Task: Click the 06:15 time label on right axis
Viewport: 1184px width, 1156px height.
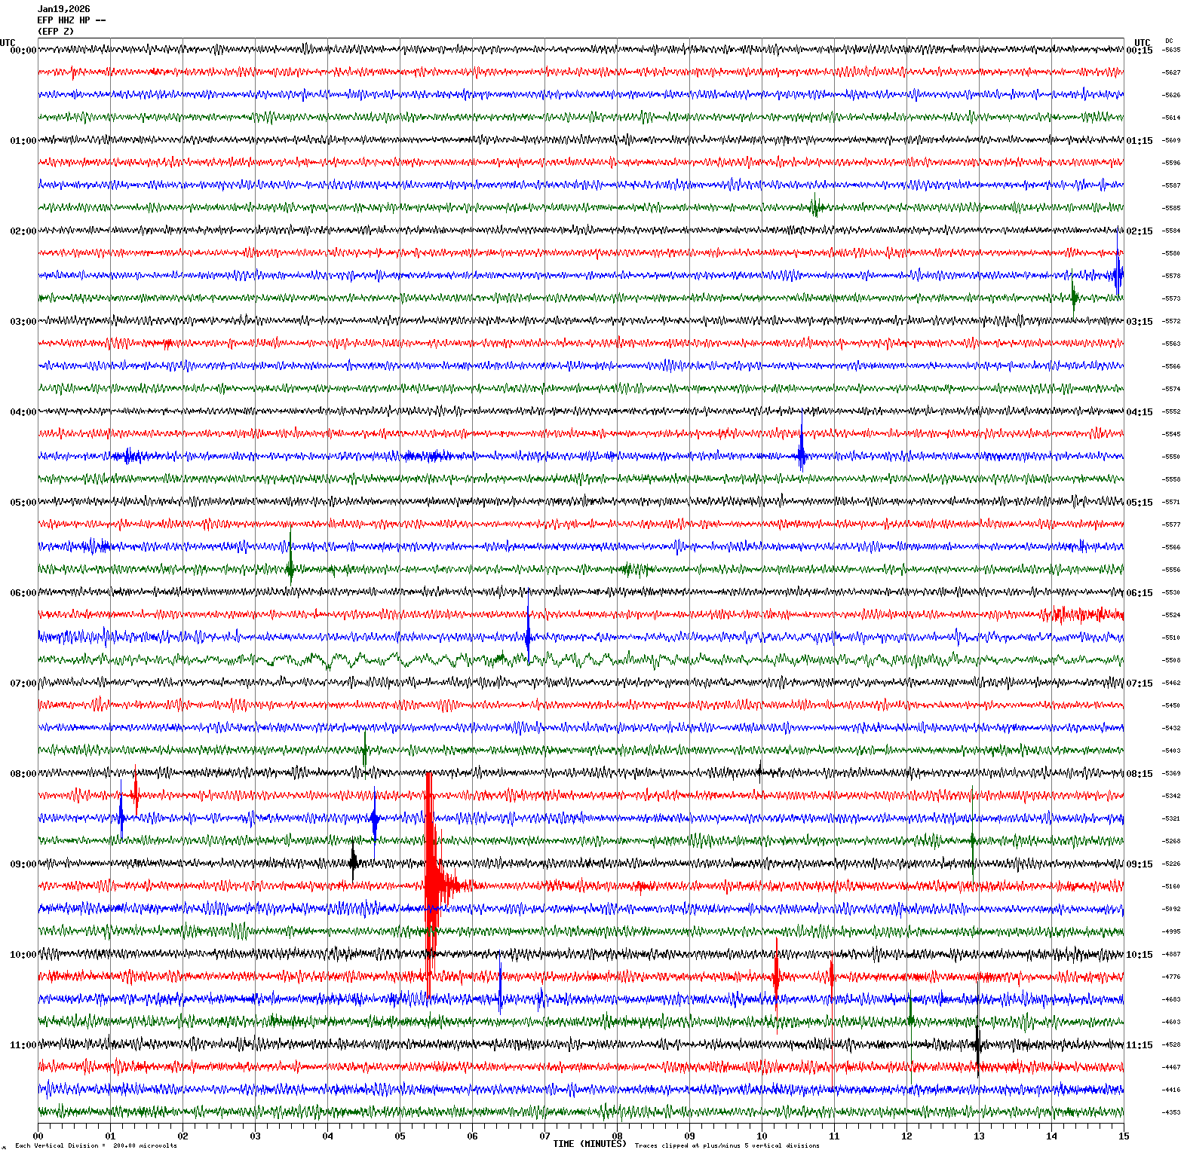Action: click(x=1139, y=593)
